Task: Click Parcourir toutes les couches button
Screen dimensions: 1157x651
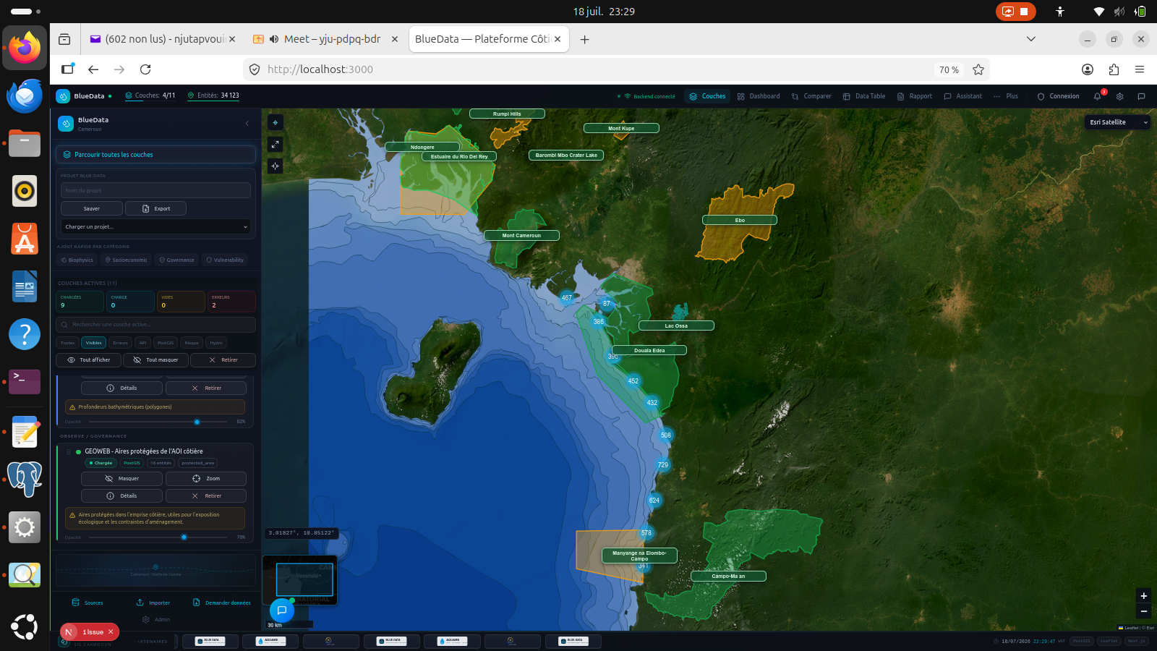Action: pos(155,155)
